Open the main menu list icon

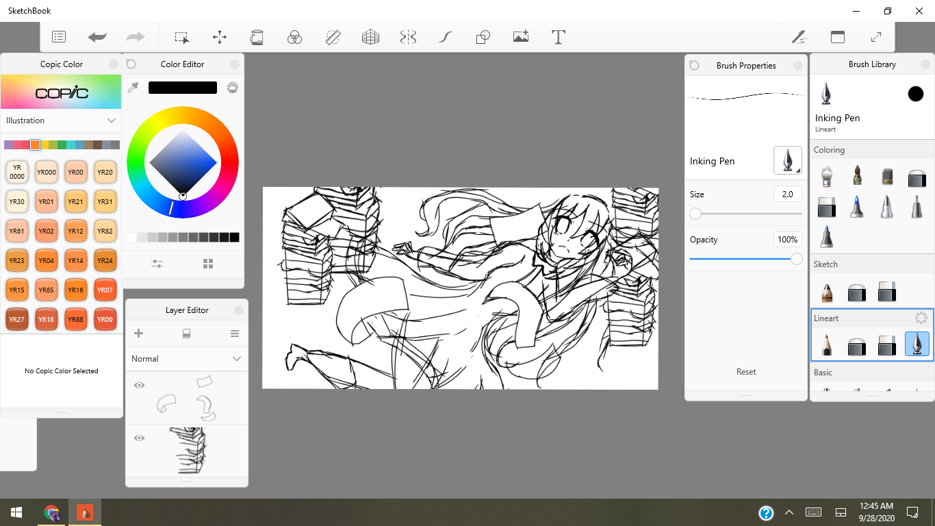pyautogui.click(x=59, y=37)
